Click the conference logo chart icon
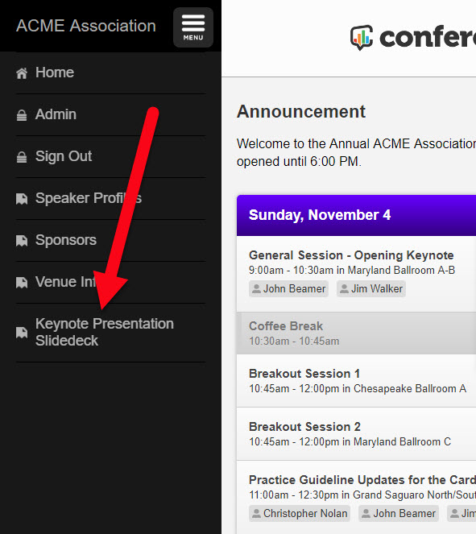Screen dimensions: 476x534 pos(362,38)
